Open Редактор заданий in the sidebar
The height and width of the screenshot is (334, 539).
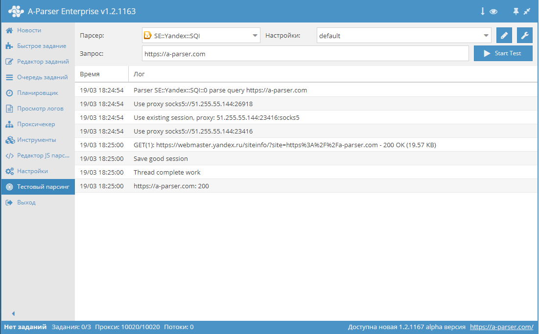(x=38, y=62)
